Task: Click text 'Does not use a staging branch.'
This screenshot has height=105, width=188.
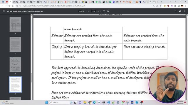Action: 144,47
